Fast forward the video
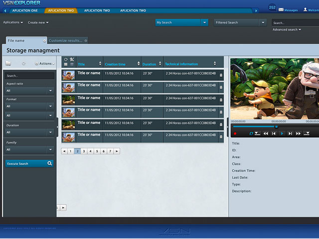 (298, 133)
